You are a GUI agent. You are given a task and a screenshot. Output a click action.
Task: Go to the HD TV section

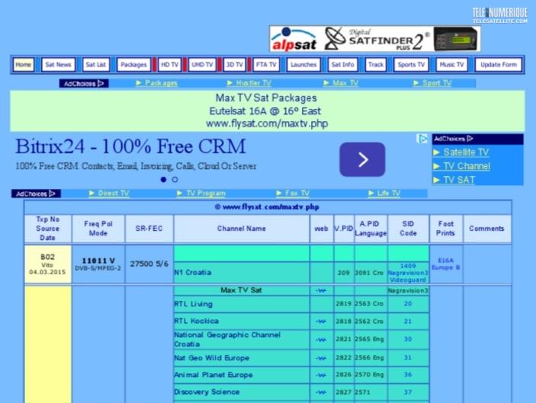pyautogui.click(x=169, y=65)
